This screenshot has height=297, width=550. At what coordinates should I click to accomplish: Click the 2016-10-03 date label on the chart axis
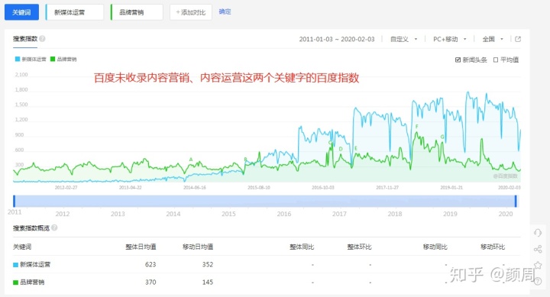[x=323, y=188]
